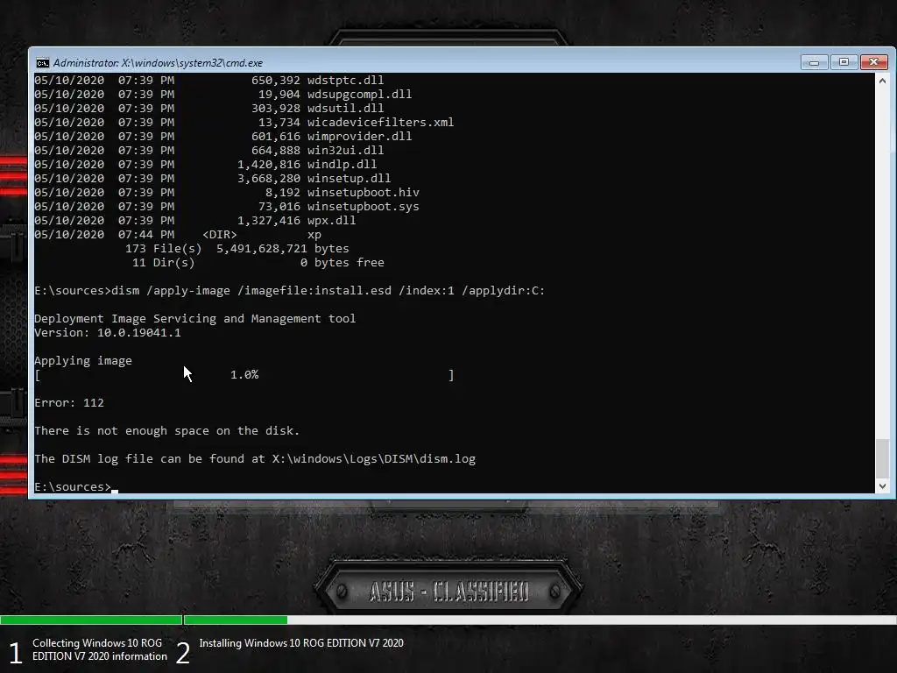Image resolution: width=897 pixels, height=673 pixels.
Task: Click the xp directory entry
Action: (314, 235)
